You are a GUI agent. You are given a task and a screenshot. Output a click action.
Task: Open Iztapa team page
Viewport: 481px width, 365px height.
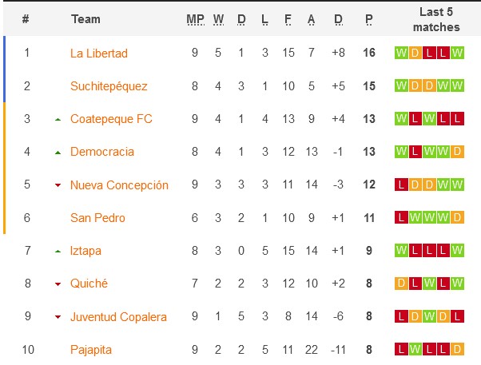[85, 251]
